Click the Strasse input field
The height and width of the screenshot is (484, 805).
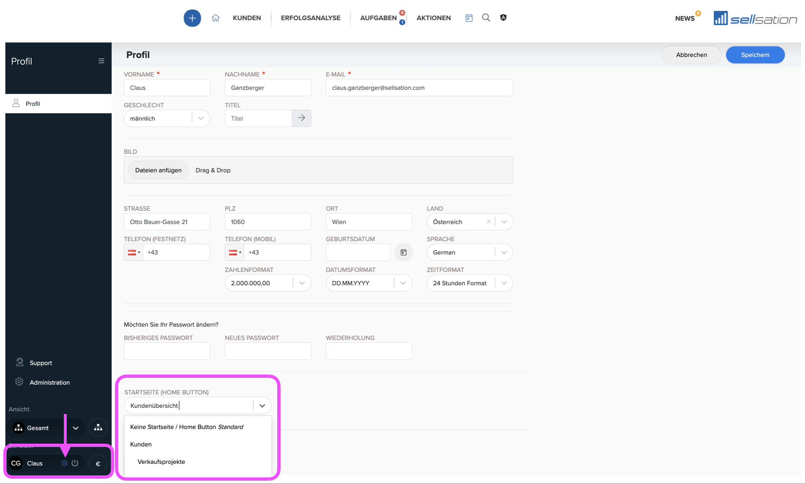tap(167, 222)
